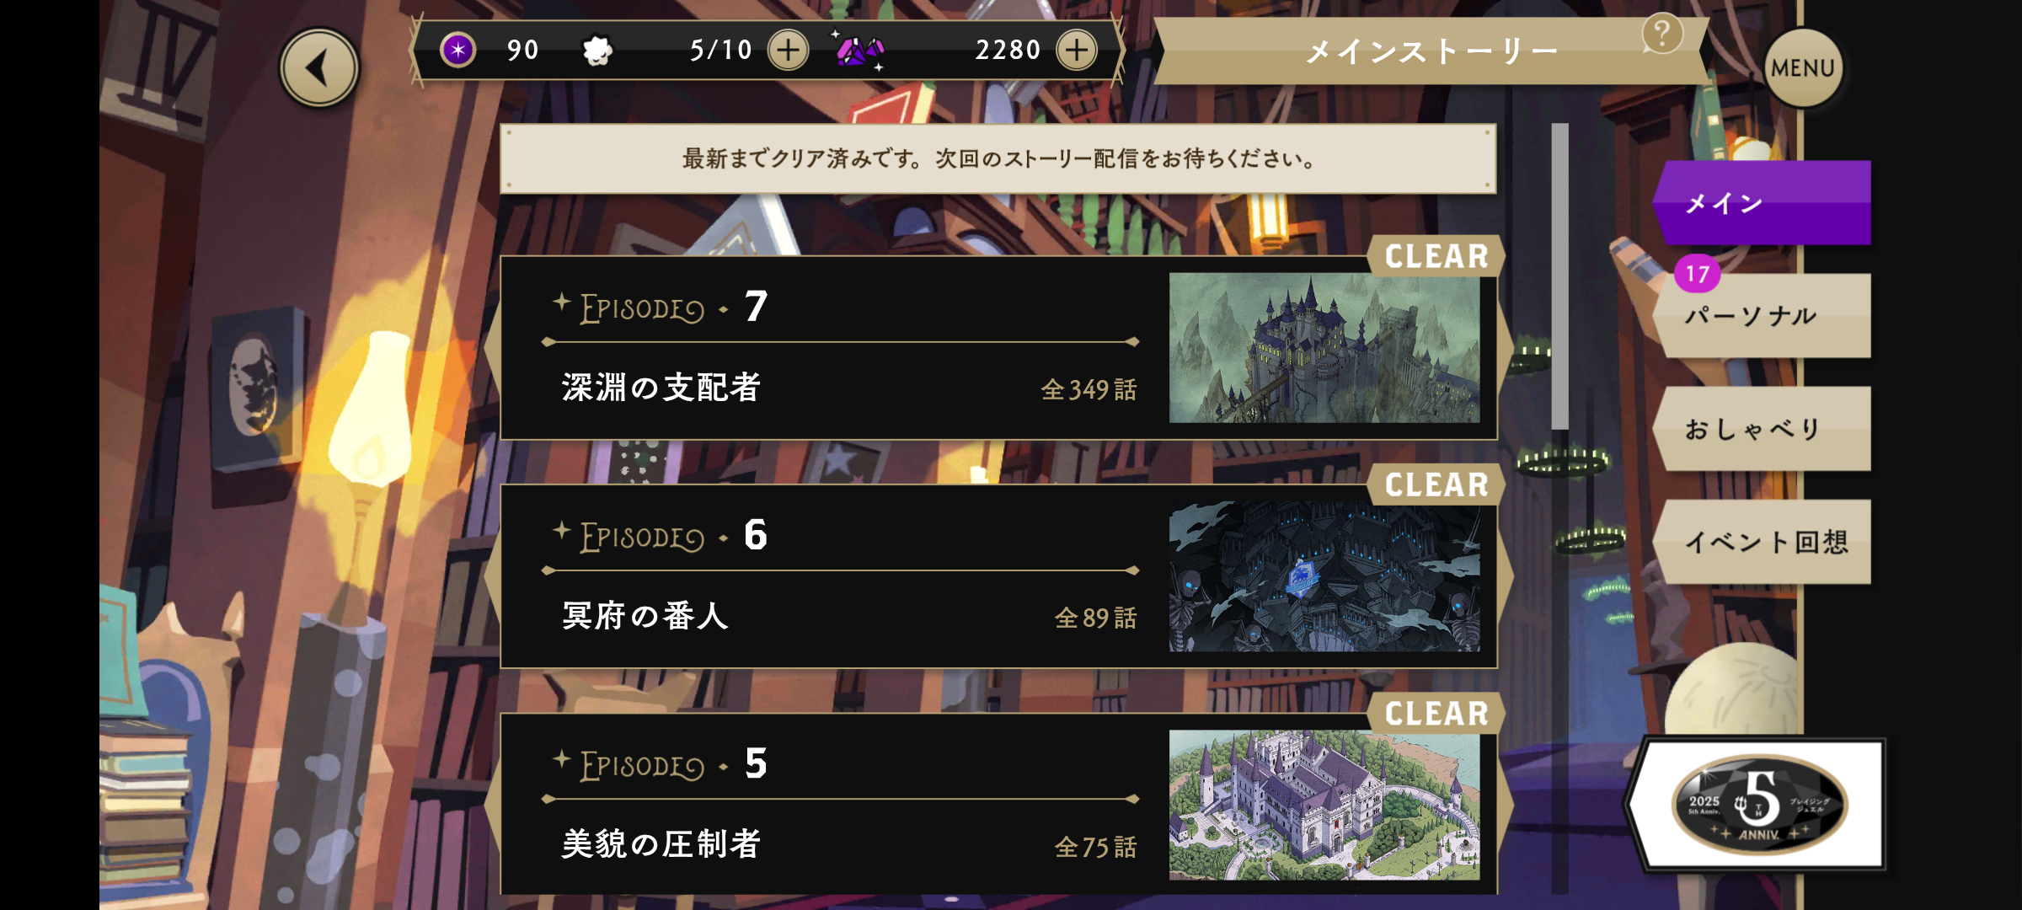Open the イベント回想 tab
The image size is (2022, 910).
click(x=1763, y=541)
